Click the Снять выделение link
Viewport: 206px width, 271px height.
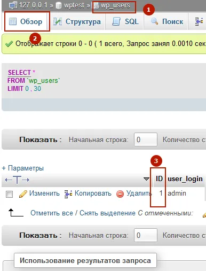pyautogui.click(x=107, y=213)
